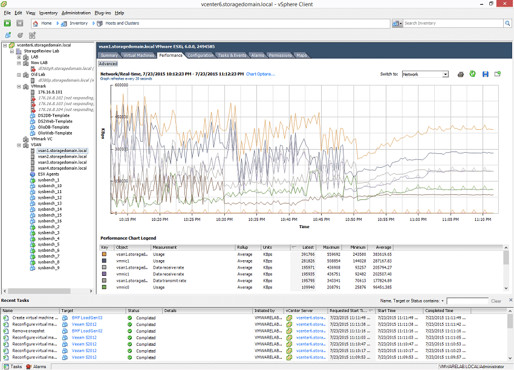Click the legend table vertical scrollbar
Image resolution: width=514 pixels, height=370 pixels.
[x=506, y=268]
